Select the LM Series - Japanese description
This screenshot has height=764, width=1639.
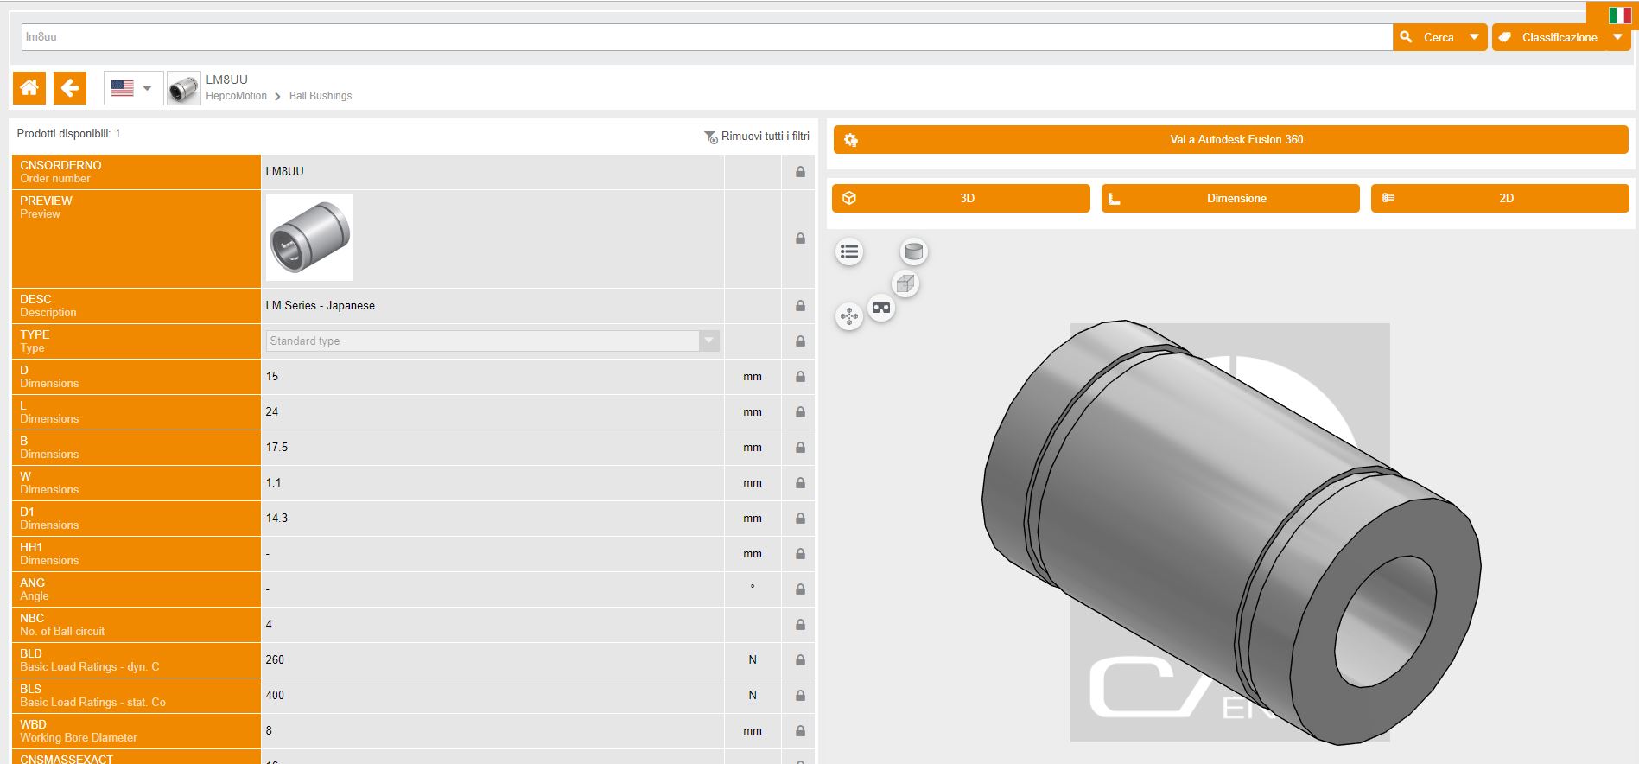point(320,306)
